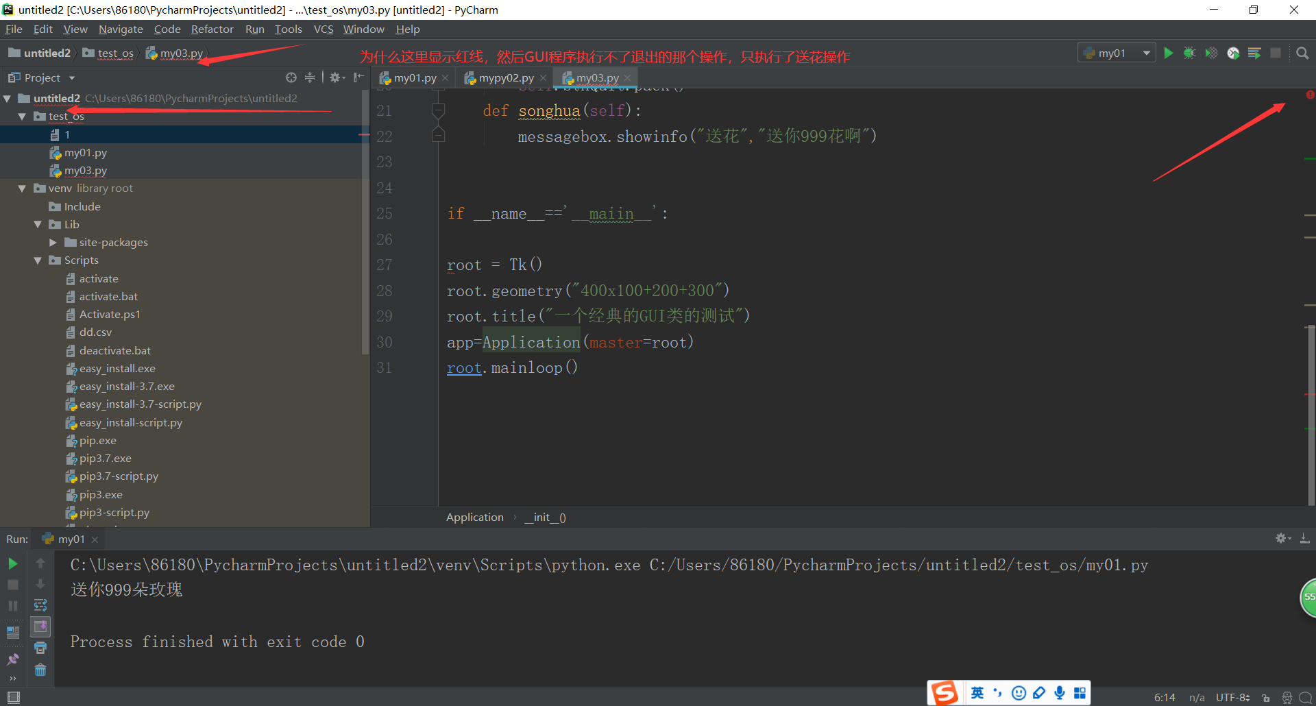Open the Navigate menu
The height and width of the screenshot is (706, 1316).
pos(121,29)
